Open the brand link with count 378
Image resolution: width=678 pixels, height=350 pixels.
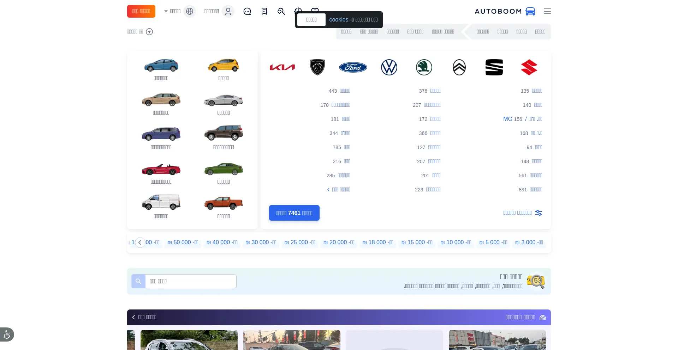(435, 91)
